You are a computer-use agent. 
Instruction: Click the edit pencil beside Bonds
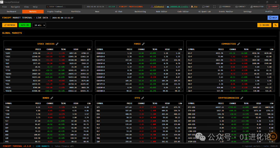coord(52,98)
